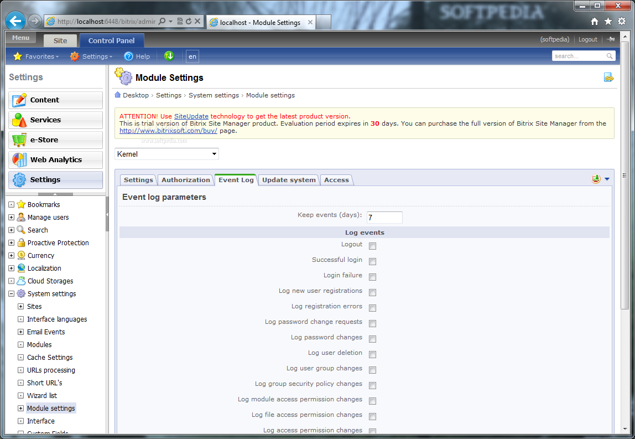Check Log user group changes

pyautogui.click(x=373, y=370)
